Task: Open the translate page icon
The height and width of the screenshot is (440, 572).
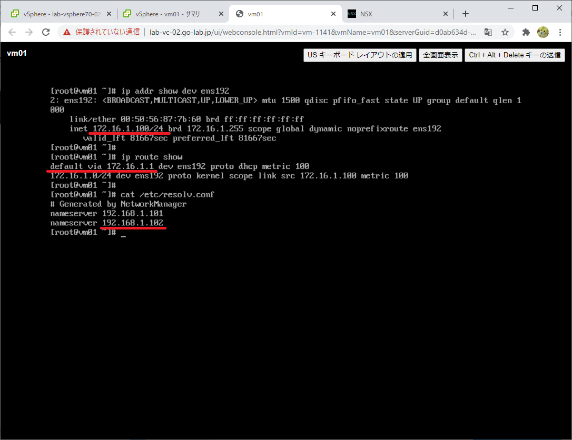Action: (x=488, y=32)
